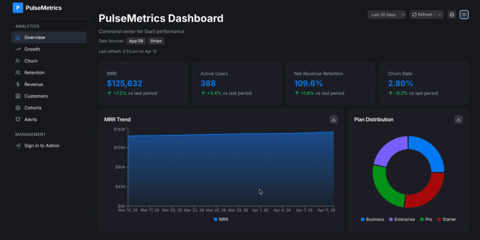Toggle the Business legend swatch

click(363, 219)
